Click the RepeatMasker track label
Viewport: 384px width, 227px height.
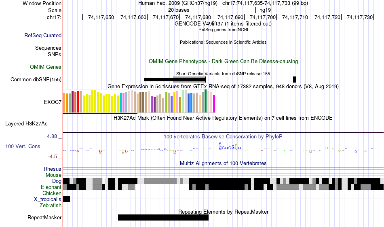click(44, 217)
